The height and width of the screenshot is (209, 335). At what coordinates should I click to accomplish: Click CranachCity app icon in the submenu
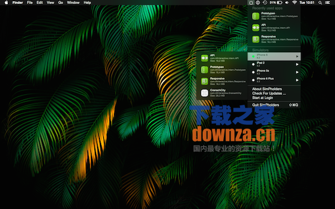tap(204, 93)
